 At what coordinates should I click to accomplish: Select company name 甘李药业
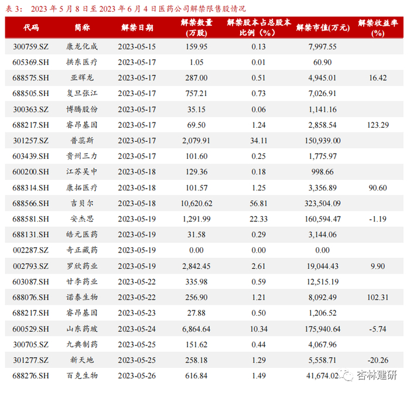82,282
